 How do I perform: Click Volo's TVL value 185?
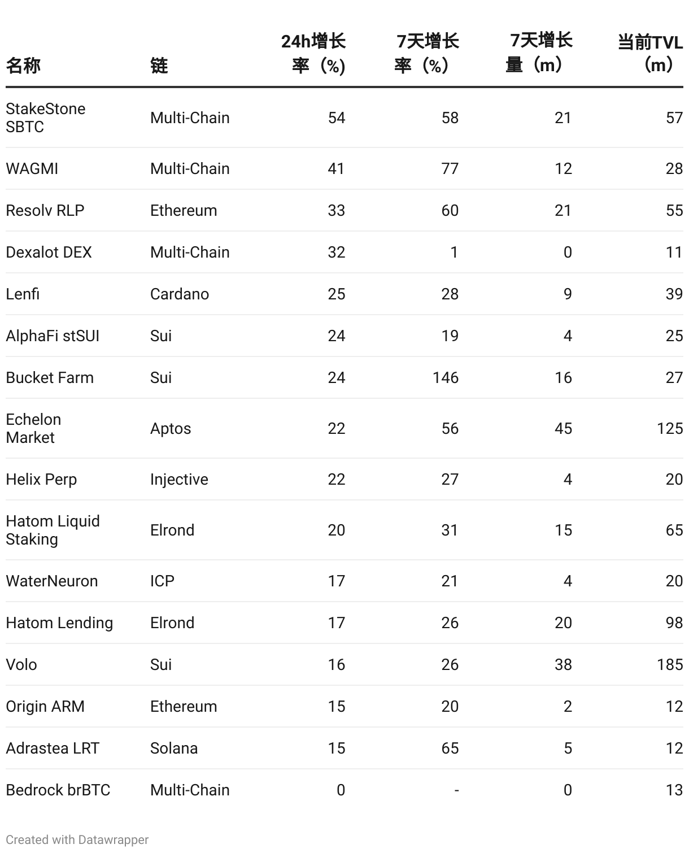pos(670,664)
